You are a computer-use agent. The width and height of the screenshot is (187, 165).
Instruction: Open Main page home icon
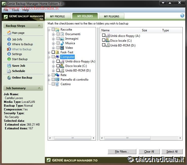9,33
